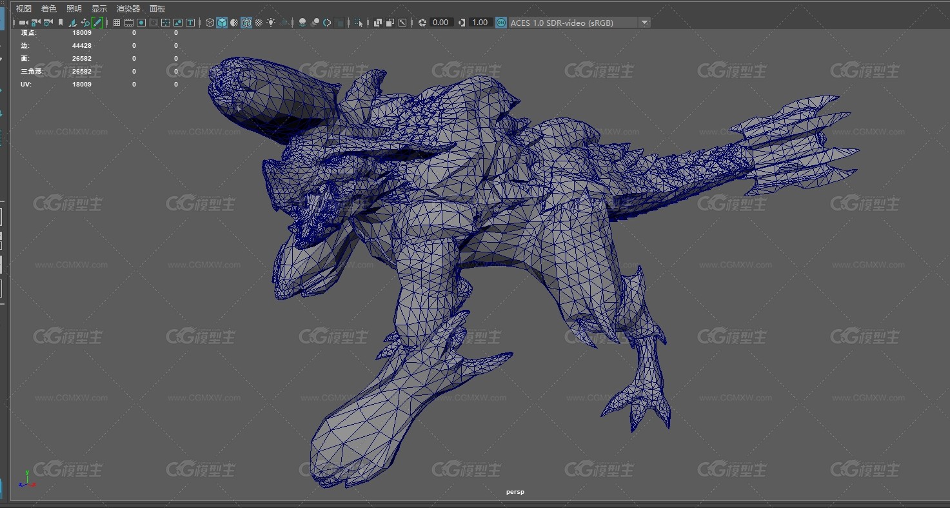Toggle the Resolution Gate icon

click(x=141, y=23)
